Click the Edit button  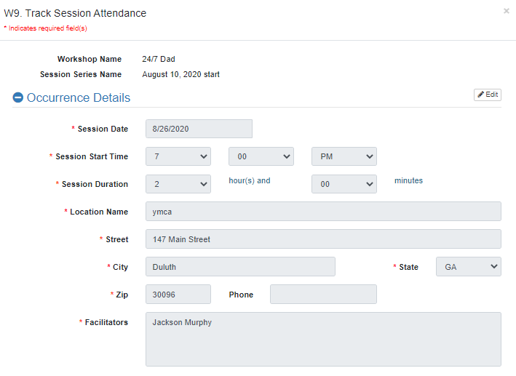click(x=488, y=95)
